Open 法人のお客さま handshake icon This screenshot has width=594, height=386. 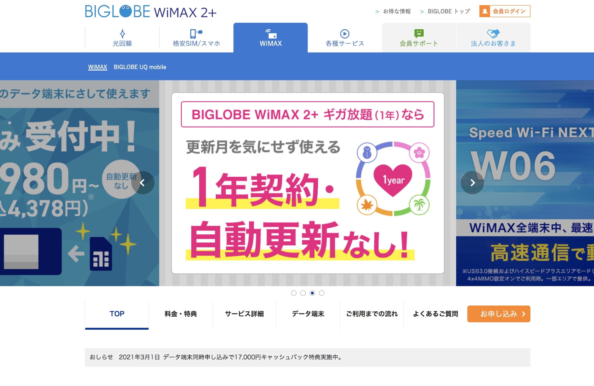(x=493, y=34)
